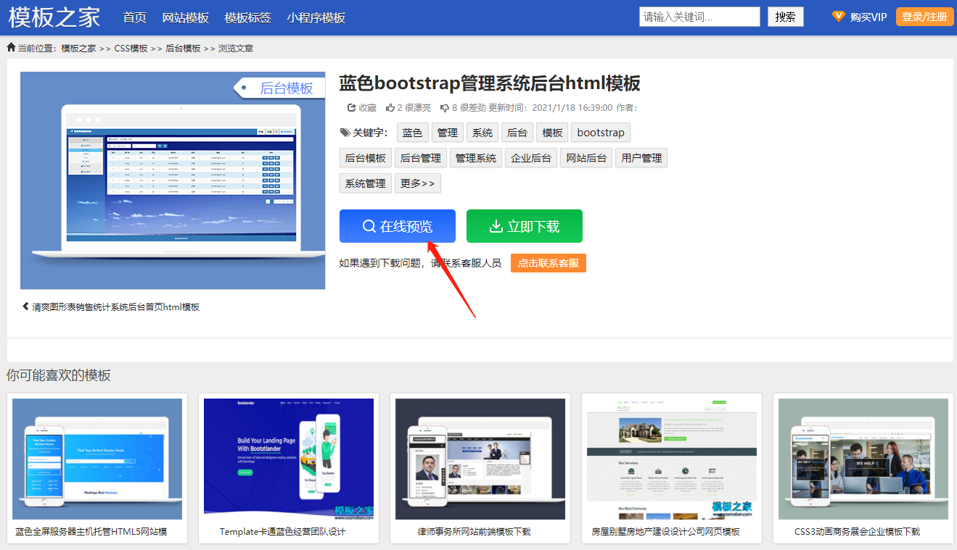Click the tag icon before 关键字
This screenshot has width=957, height=550.
(x=347, y=131)
